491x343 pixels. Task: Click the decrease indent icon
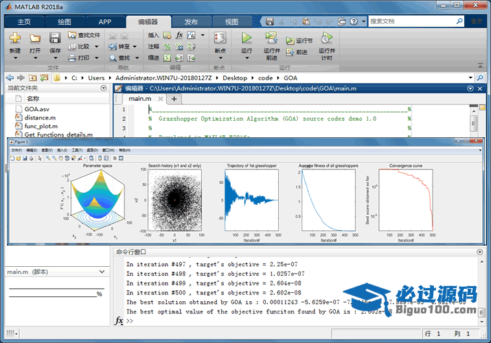click(191, 58)
